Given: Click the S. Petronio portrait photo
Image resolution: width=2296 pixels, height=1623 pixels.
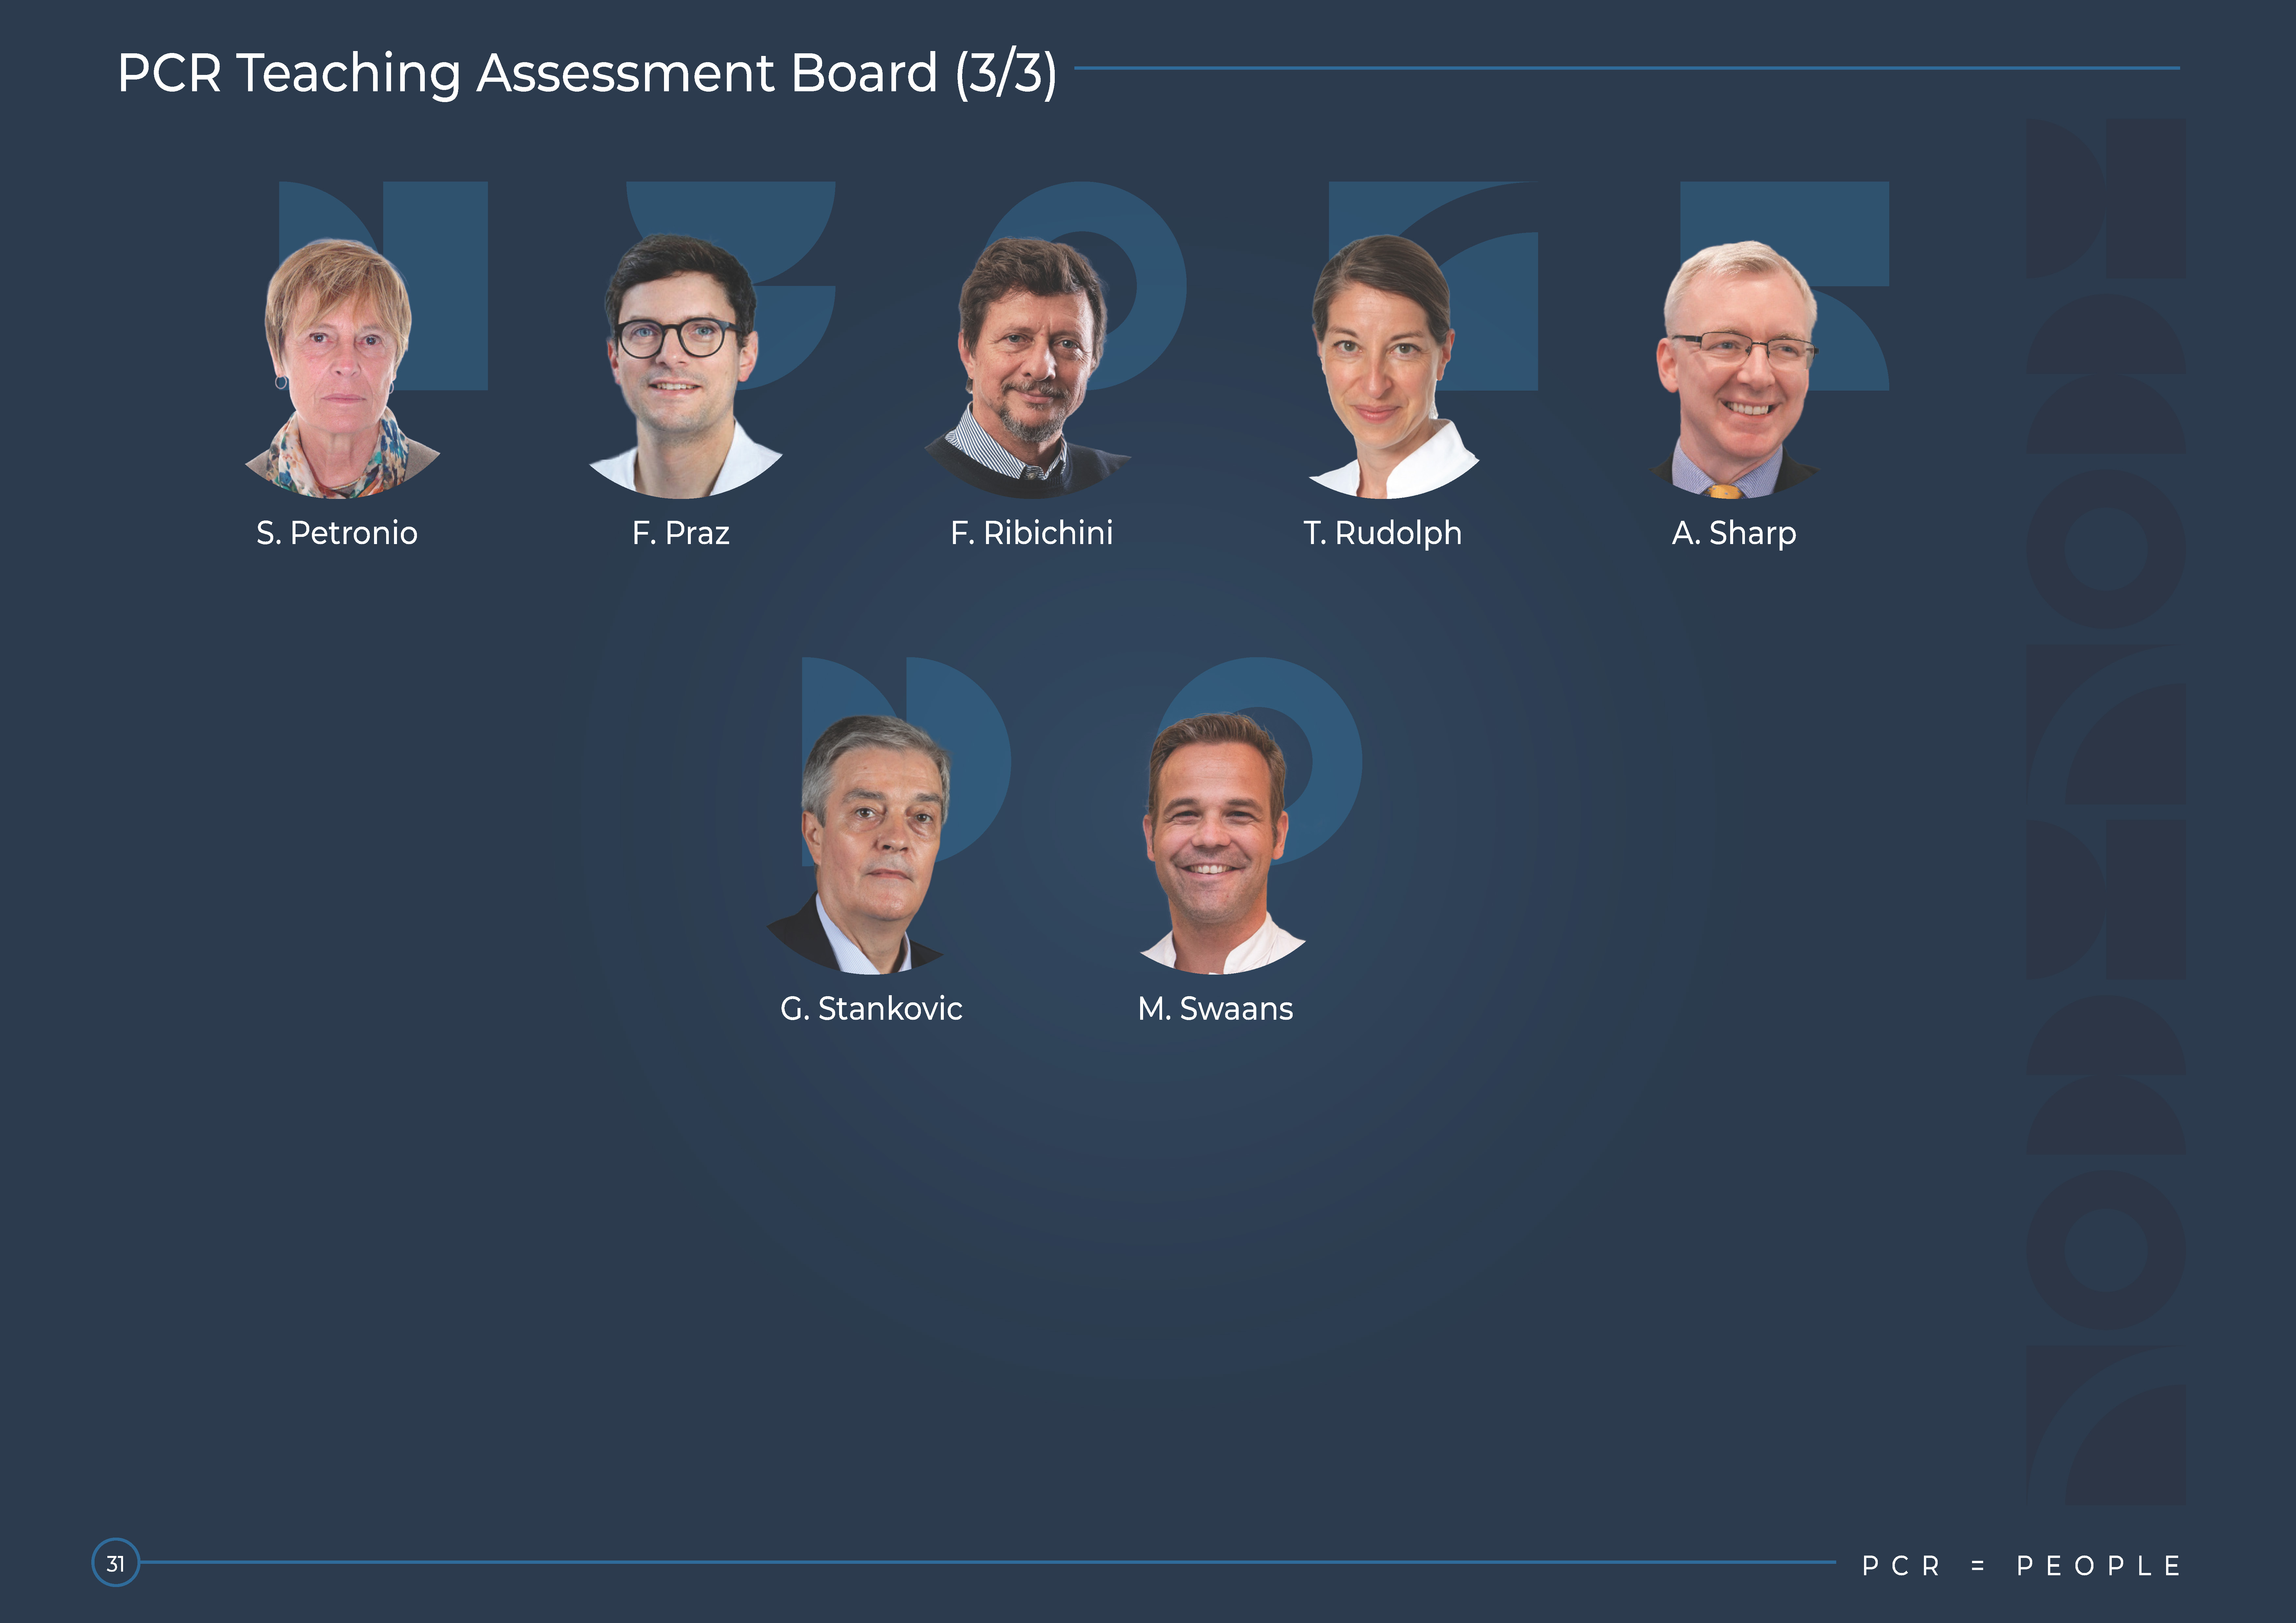Looking at the screenshot, I should (340, 370).
